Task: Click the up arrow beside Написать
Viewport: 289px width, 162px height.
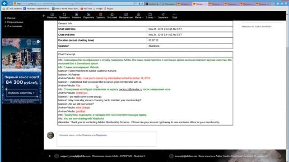Action: click(44, 16)
